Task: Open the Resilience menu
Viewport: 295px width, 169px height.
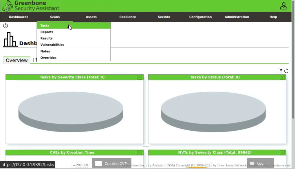Action: pyautogui.click(x=128, y=17)
